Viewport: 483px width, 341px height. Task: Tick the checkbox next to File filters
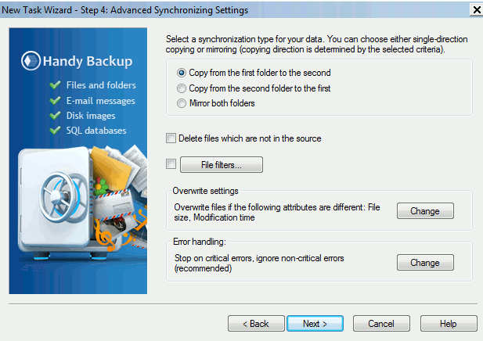coord(171,163)
